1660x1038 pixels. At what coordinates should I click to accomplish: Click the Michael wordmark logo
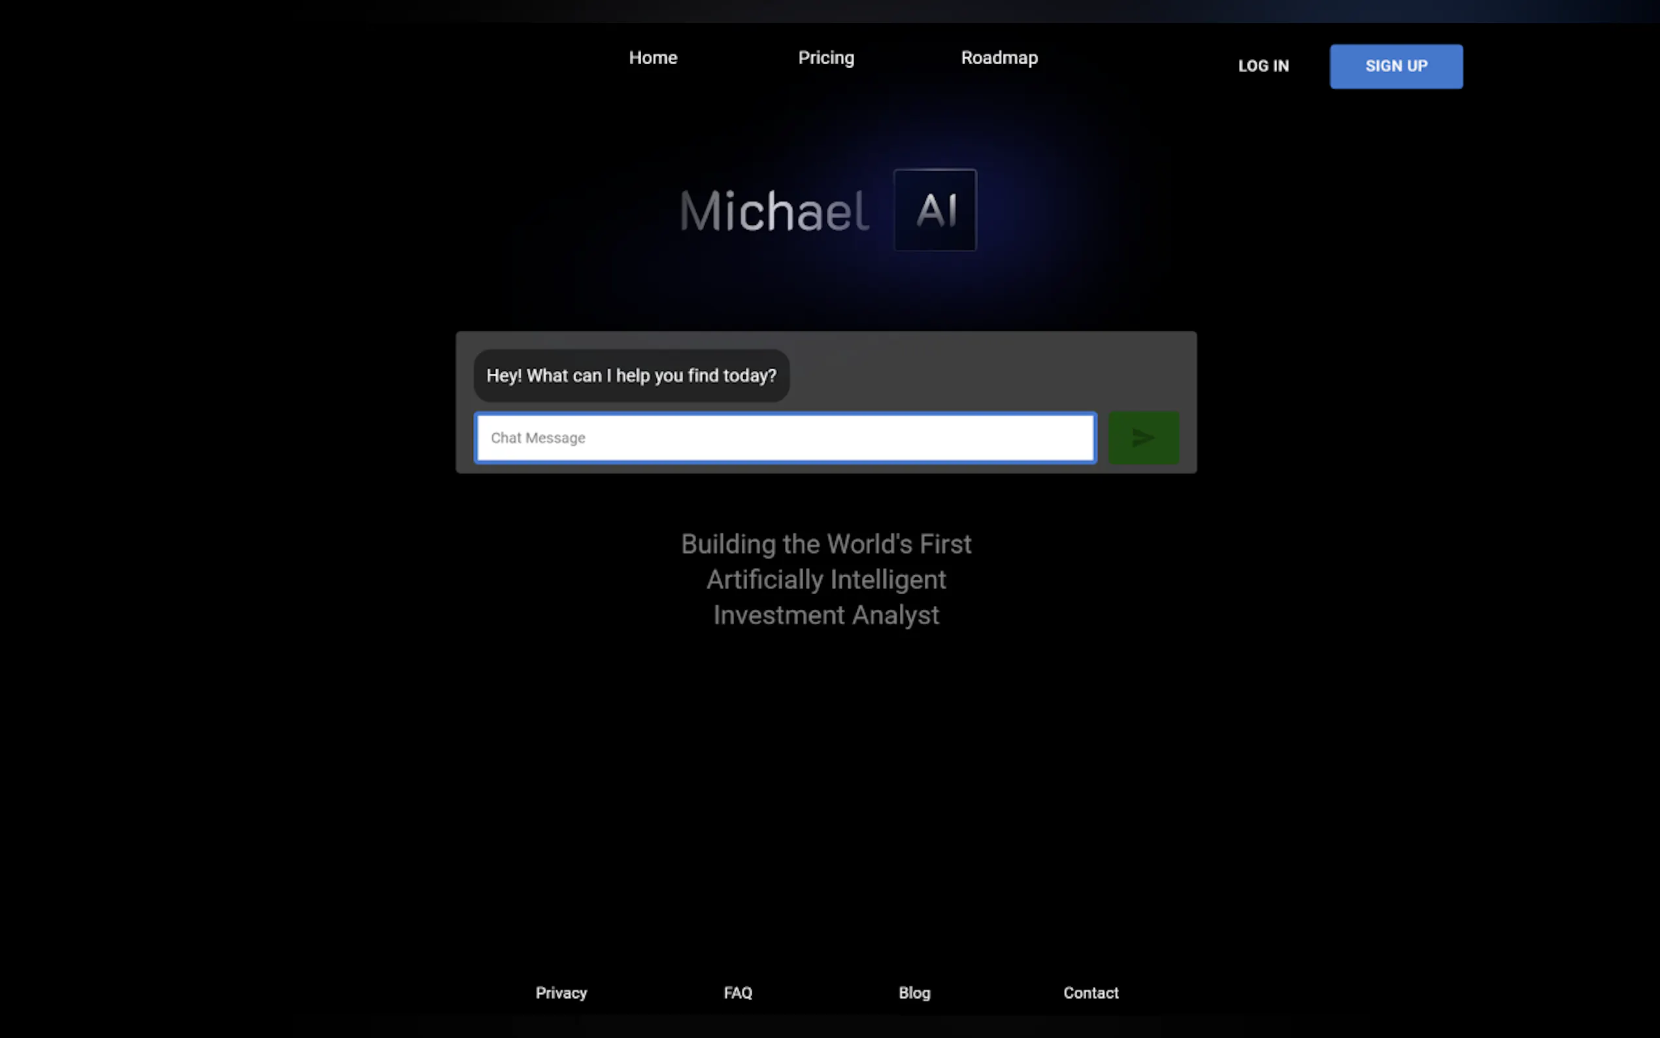point(774,210)
